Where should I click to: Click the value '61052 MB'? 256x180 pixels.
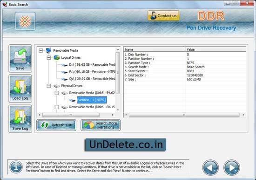pos(194,79)
